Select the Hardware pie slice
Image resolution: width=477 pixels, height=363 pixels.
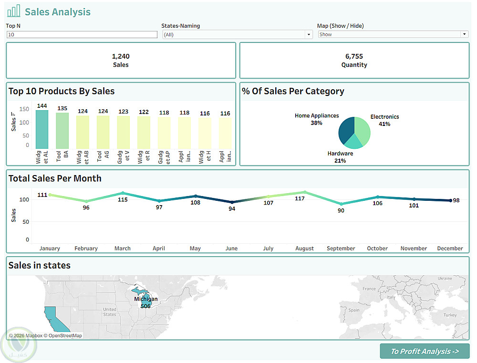pos(353,143)
